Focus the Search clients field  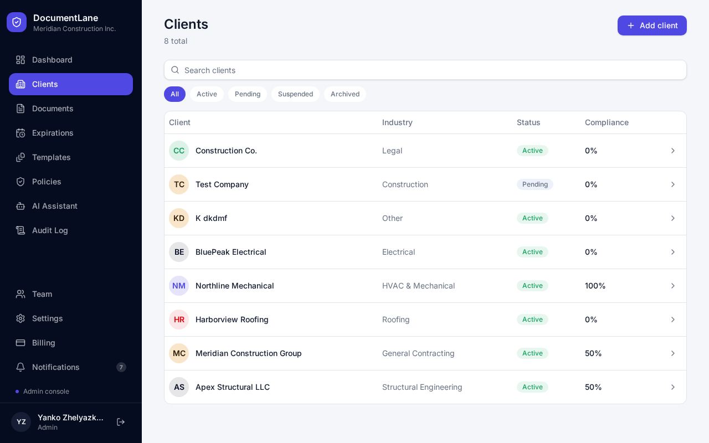tap(425, 70)
